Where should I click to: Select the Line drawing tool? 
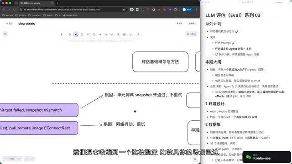click(x=106, y=35)
